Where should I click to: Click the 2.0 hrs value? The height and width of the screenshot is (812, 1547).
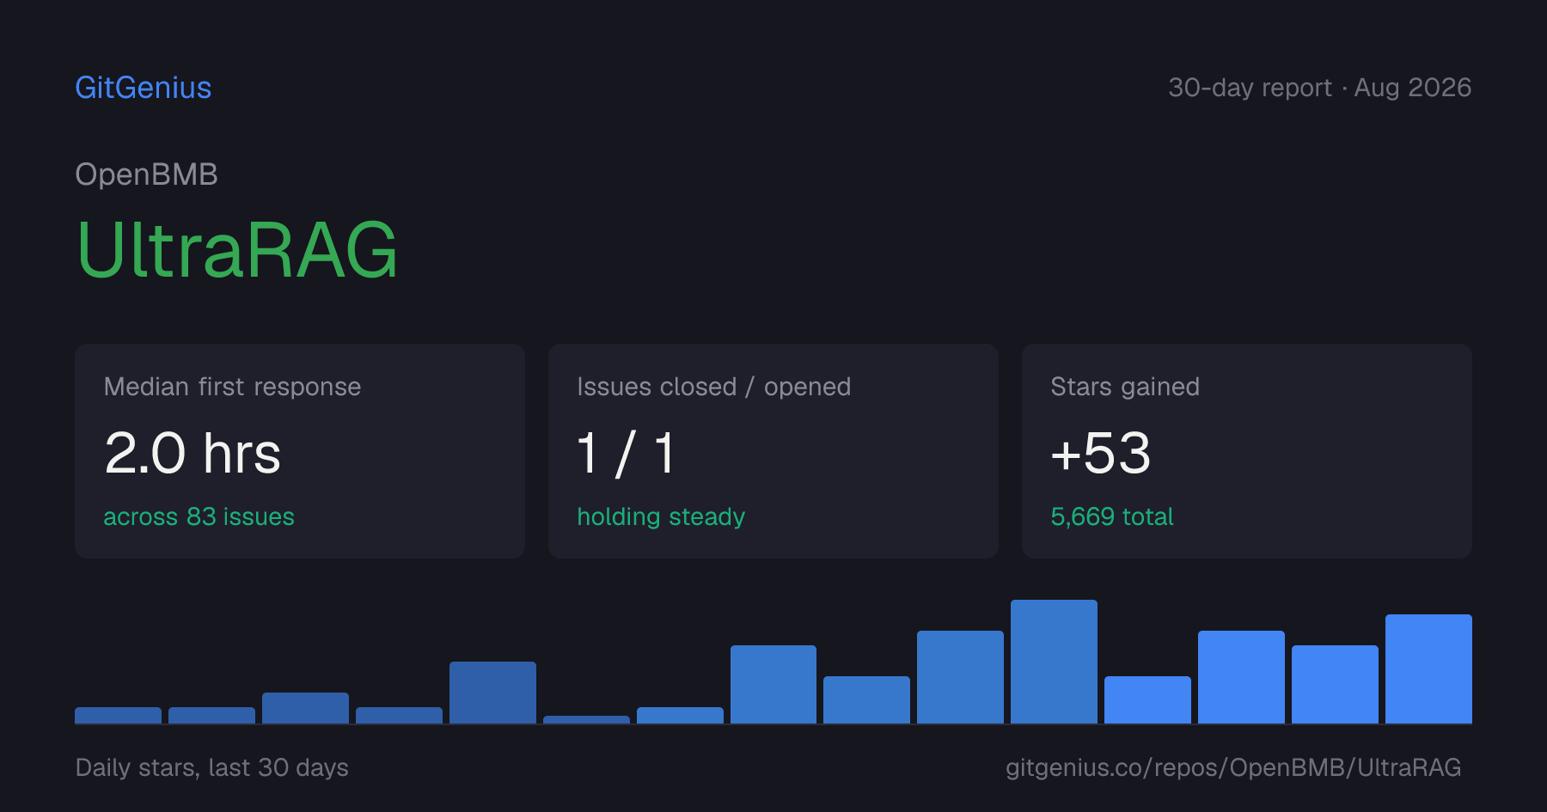193,454
